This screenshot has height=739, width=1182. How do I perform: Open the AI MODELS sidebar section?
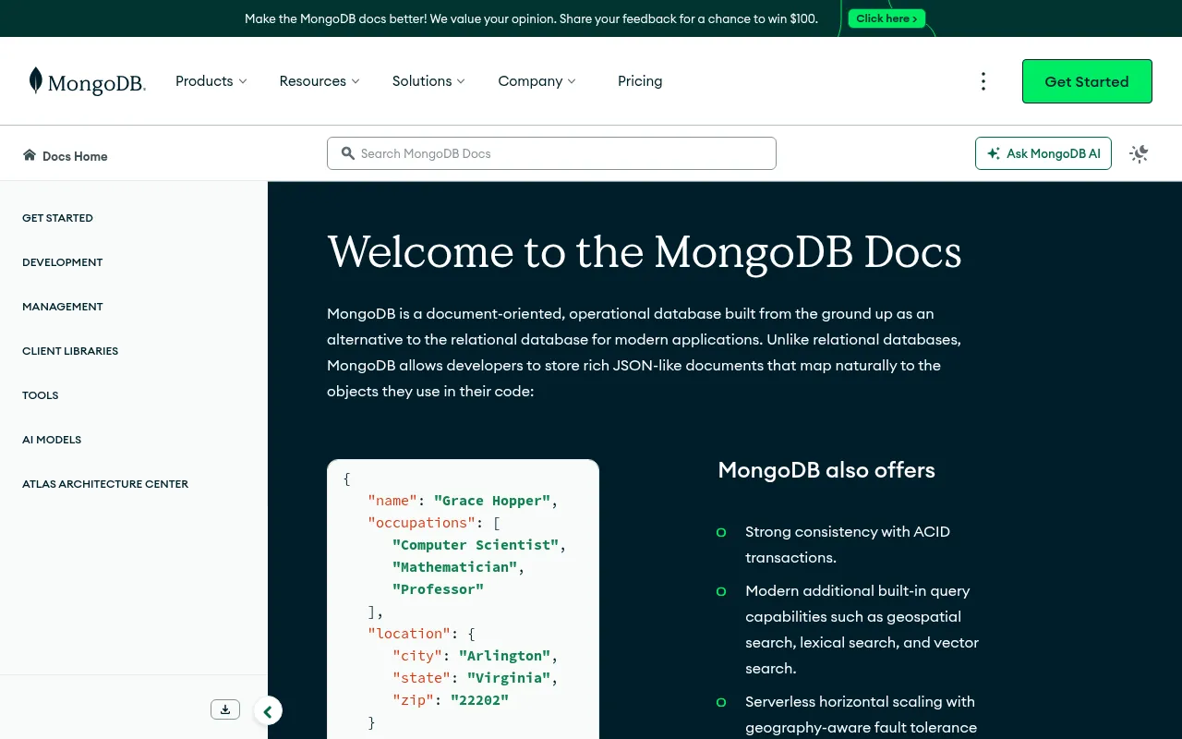(x=52, y=440)
